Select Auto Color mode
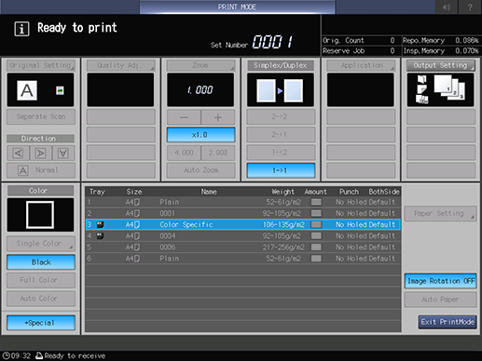Image resolution: width=482 pixels, height=361 pixels. click(41, 299)
